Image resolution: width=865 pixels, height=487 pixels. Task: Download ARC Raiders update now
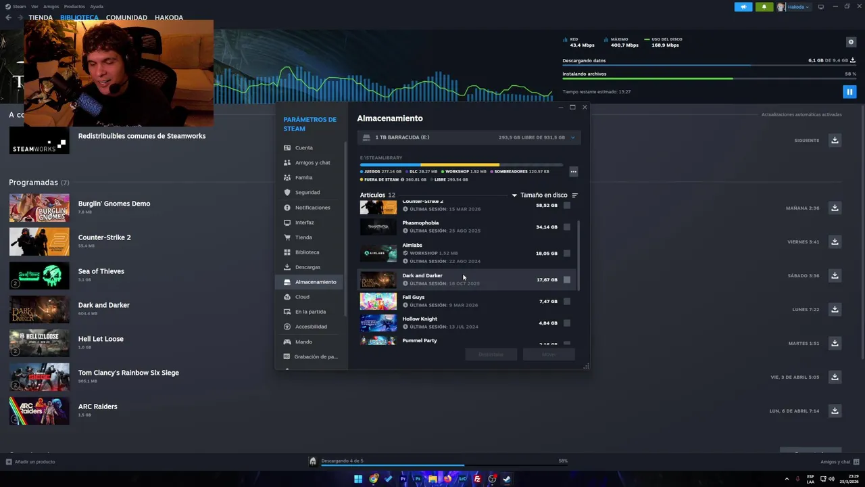(x=835, y=411)
